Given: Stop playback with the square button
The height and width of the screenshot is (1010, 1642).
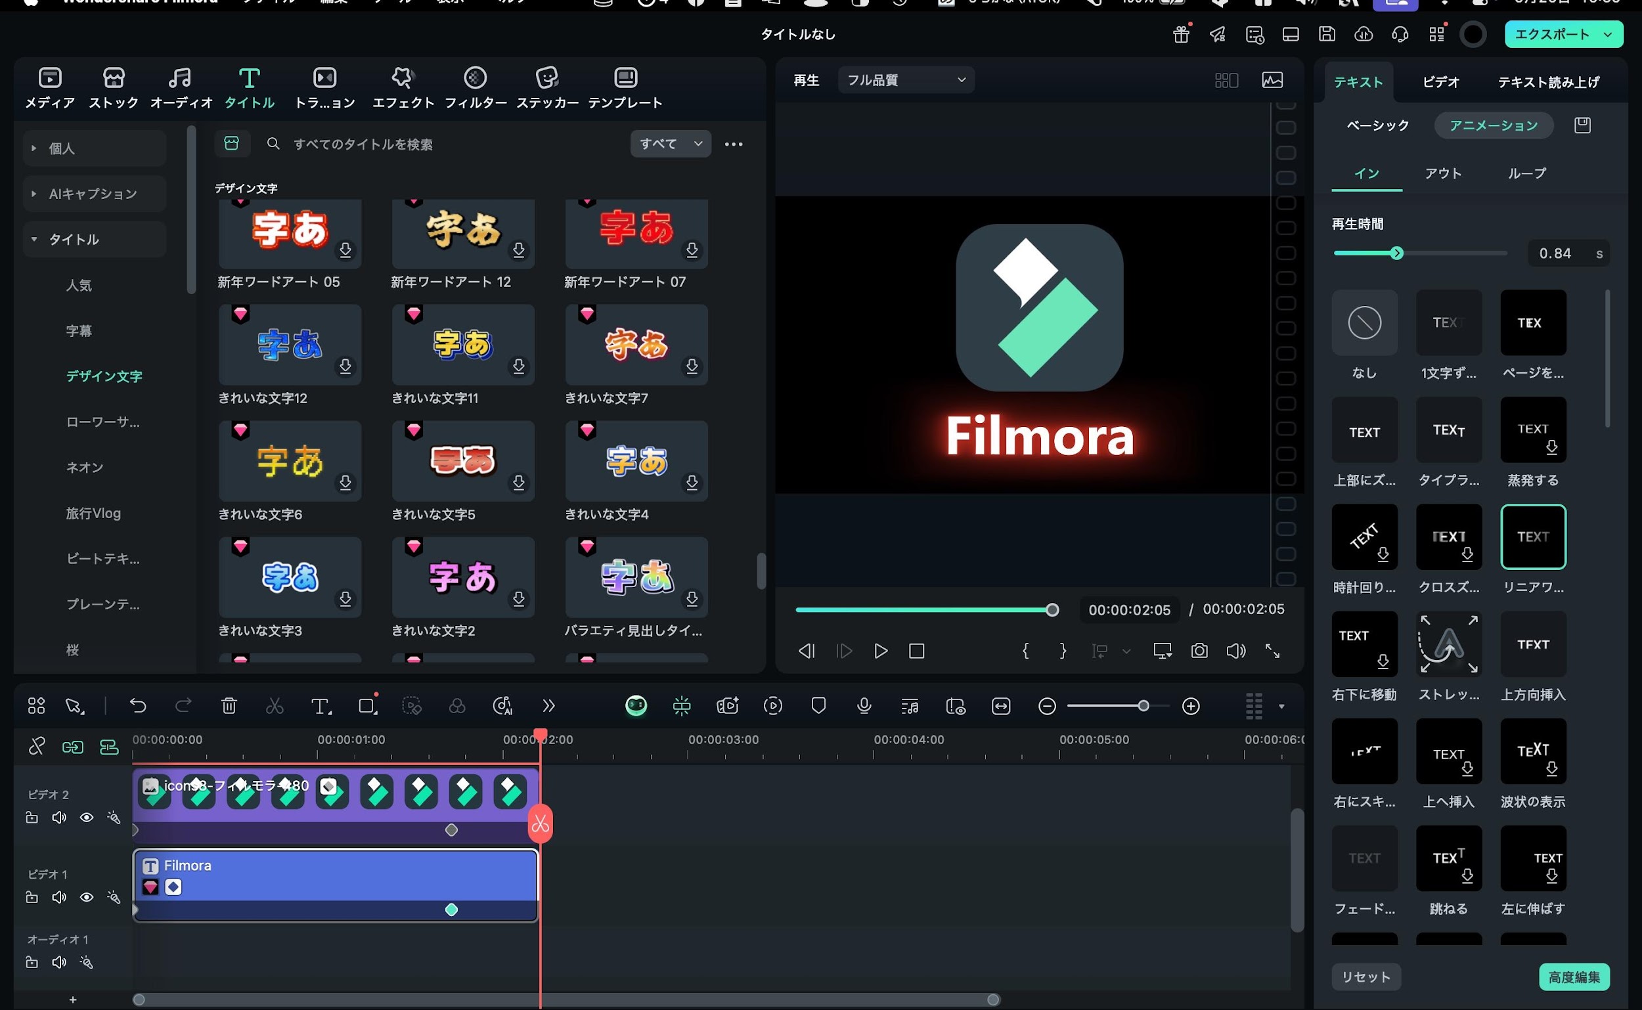Looking at the screenshot, I should pyautogui.click(x=916, y=651).
